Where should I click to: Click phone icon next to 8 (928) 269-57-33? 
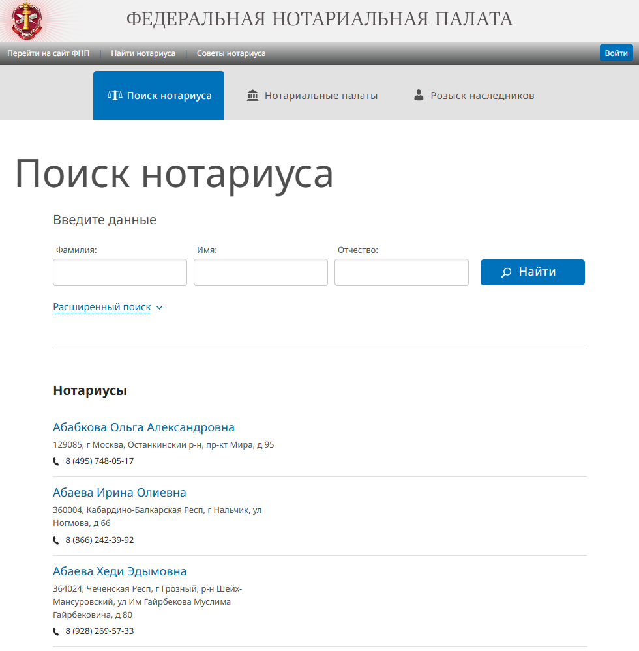56,632
